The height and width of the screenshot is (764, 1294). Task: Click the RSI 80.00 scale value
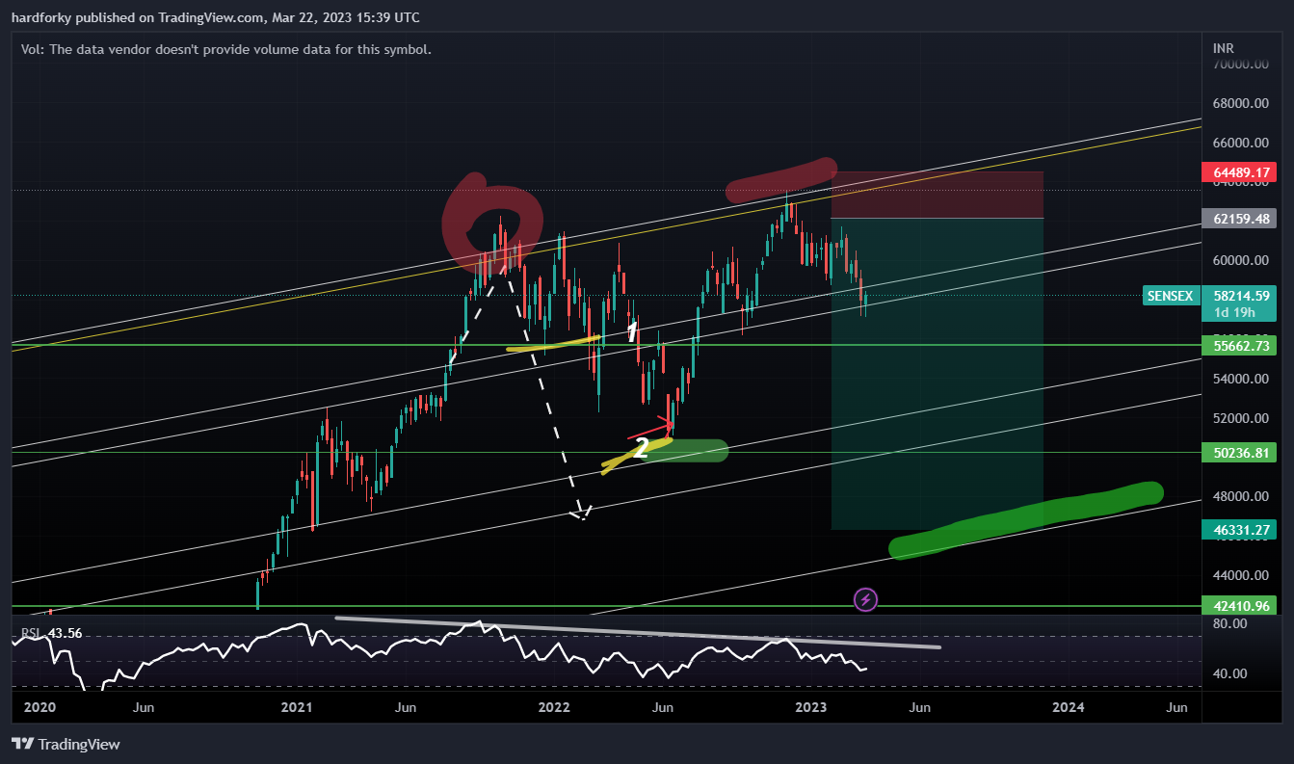[1231, 623]
